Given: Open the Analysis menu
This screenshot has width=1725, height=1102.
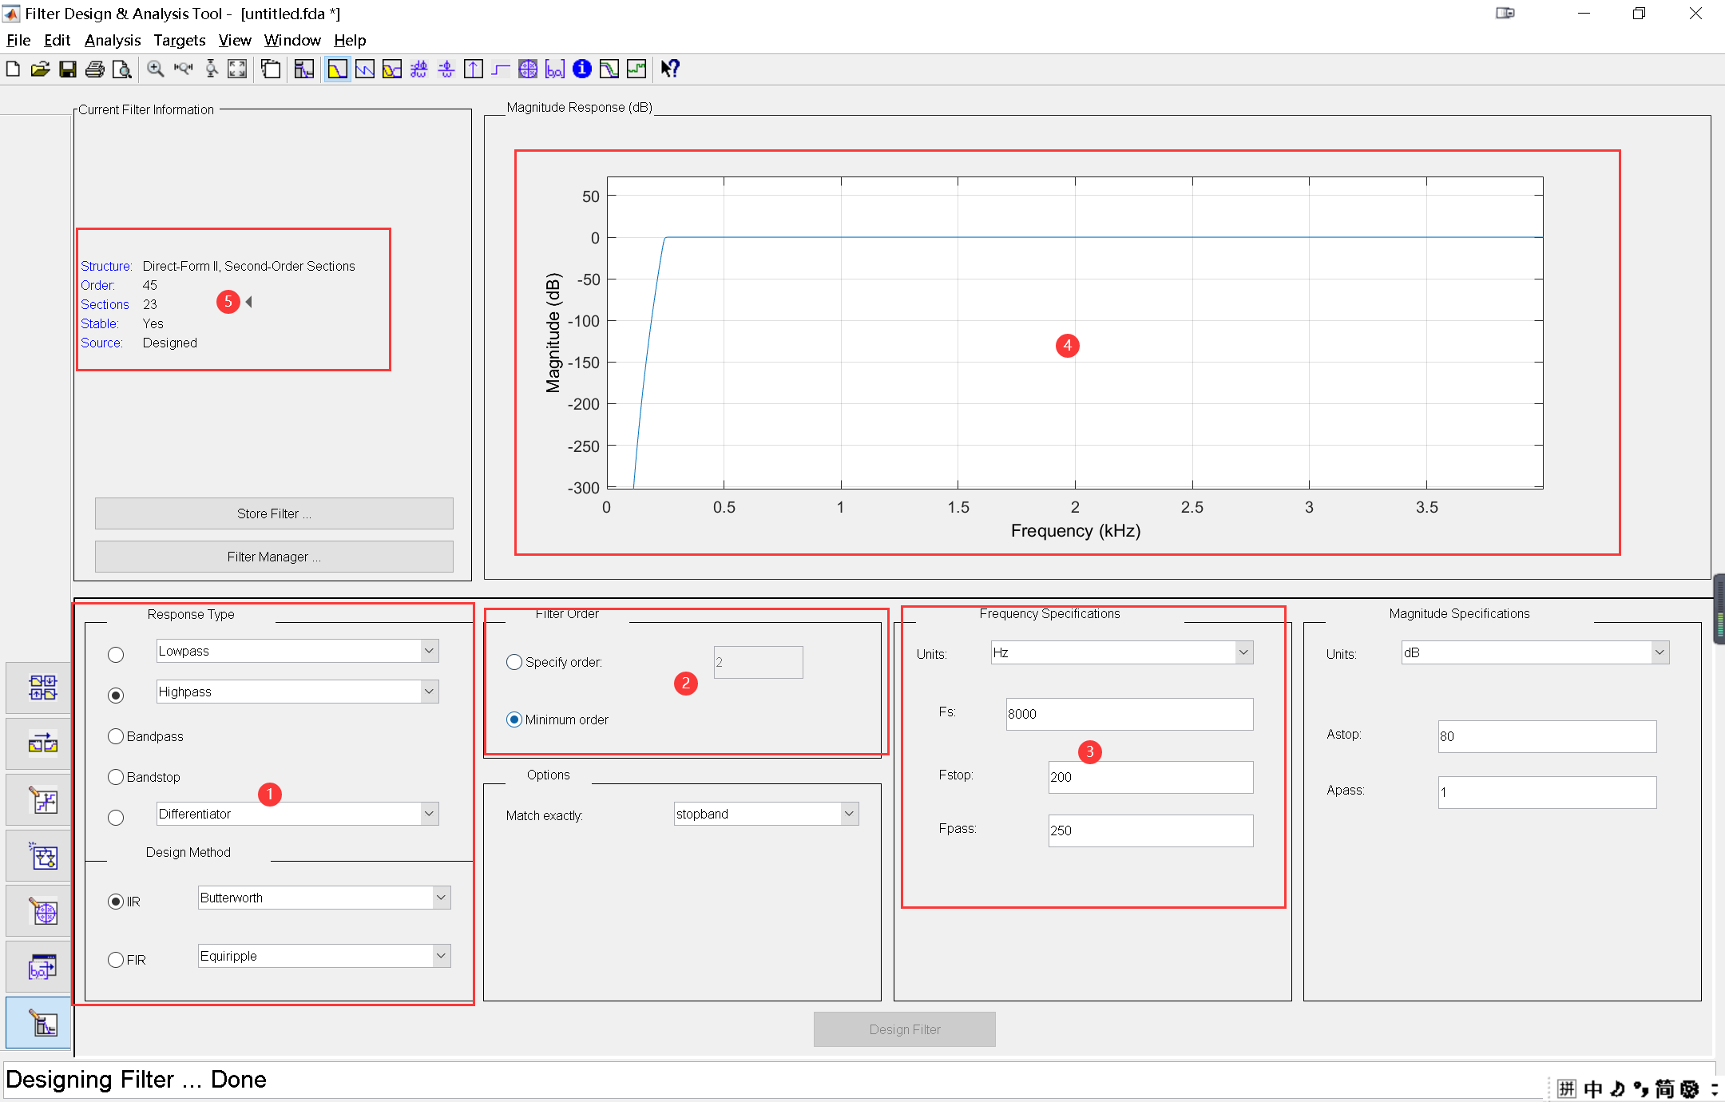Looking at the screenshot, I should [x=113, y=40].
